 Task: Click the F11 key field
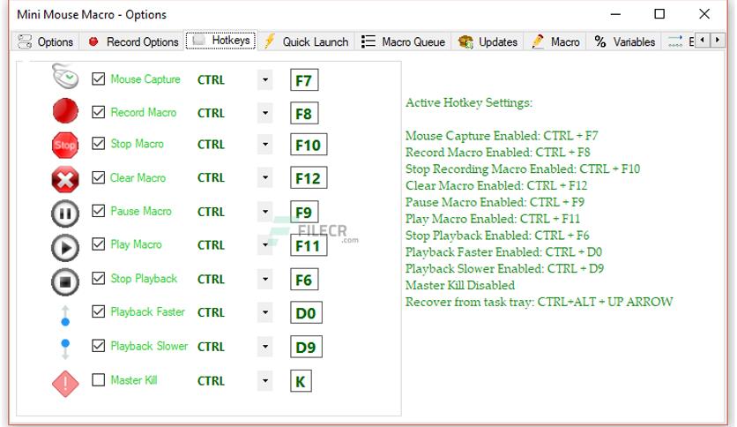click(x=309, y=245)
